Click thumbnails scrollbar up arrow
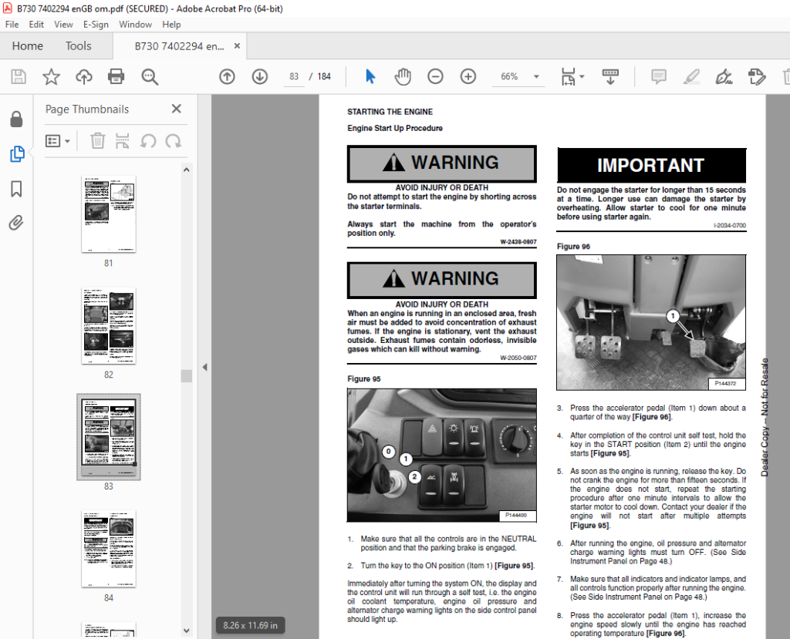Image resolution: width=790 pixels, height=639 pixels. click(x=187, y=170)
